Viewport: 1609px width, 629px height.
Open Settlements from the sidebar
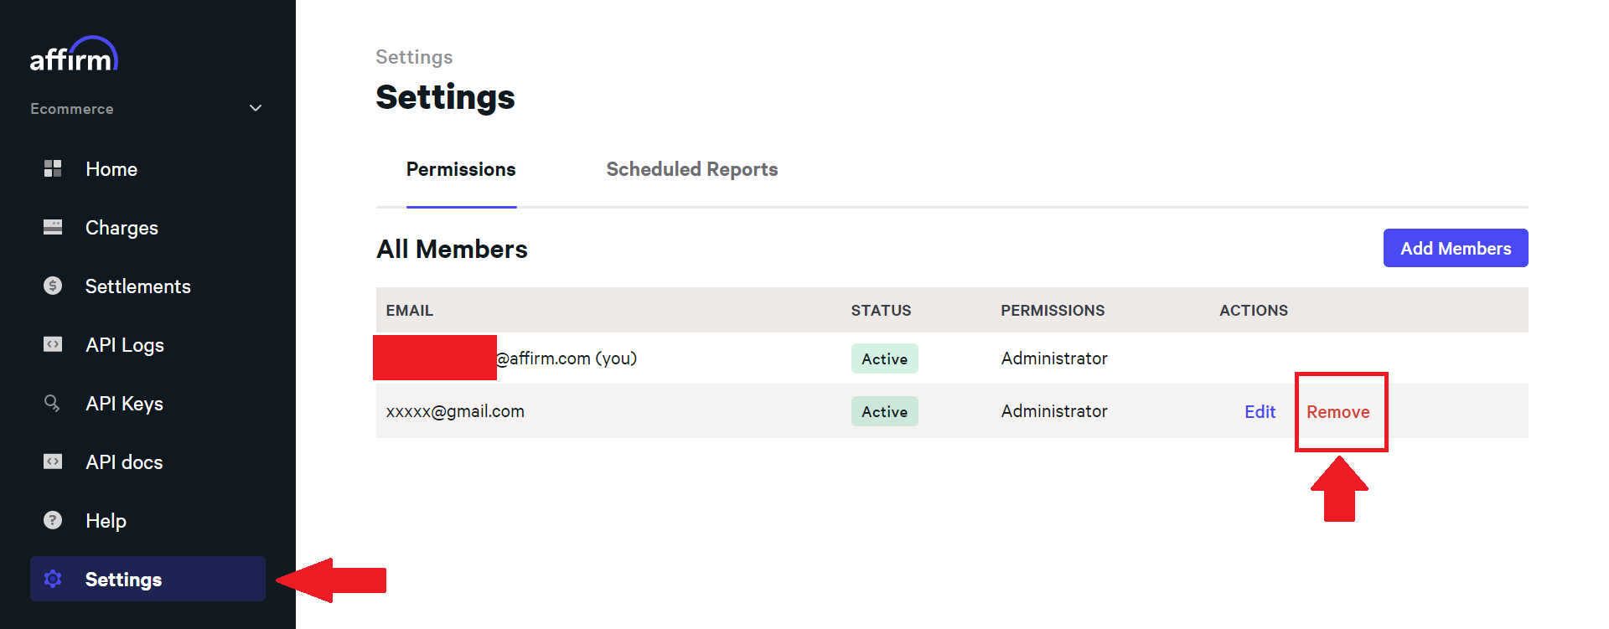138,286
